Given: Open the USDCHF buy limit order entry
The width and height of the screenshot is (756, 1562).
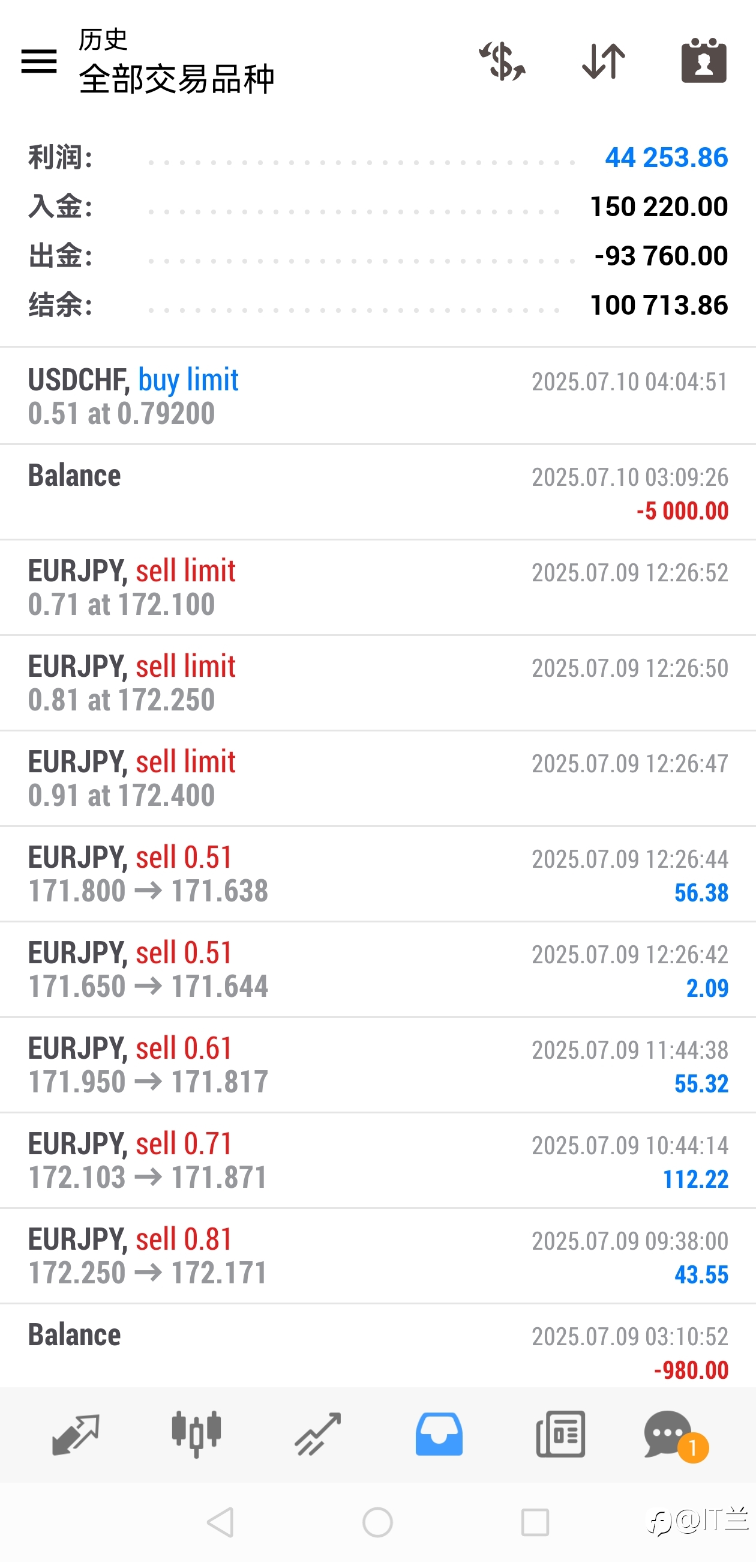Looking at the screenshot, I should pos(378,396).
